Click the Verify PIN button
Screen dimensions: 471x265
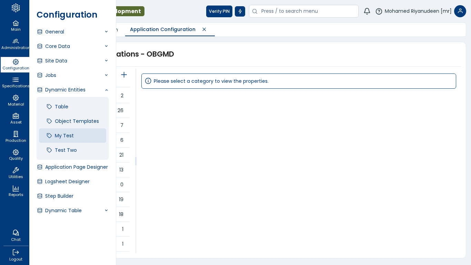219,11
